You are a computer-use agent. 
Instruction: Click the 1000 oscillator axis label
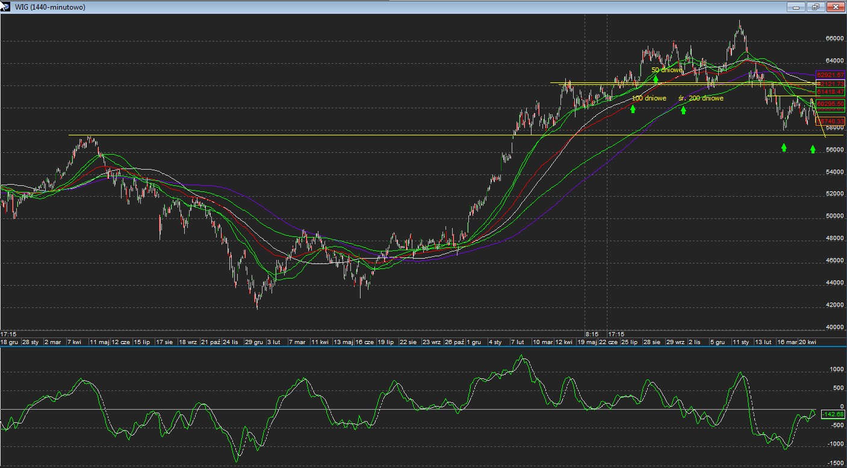tap(836, 369)
